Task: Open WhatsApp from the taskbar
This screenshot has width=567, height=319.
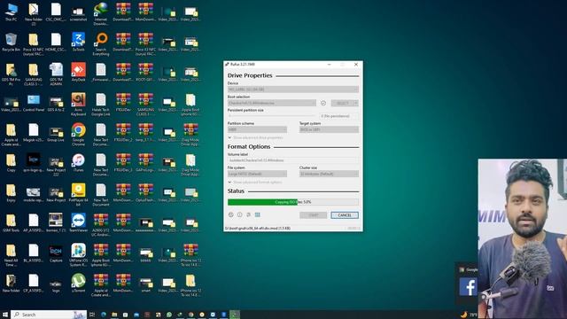Action: tap(169, 315)
